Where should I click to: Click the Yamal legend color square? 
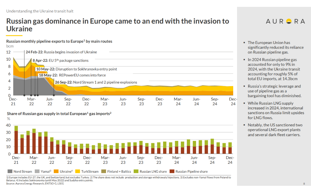coord(37,171)
